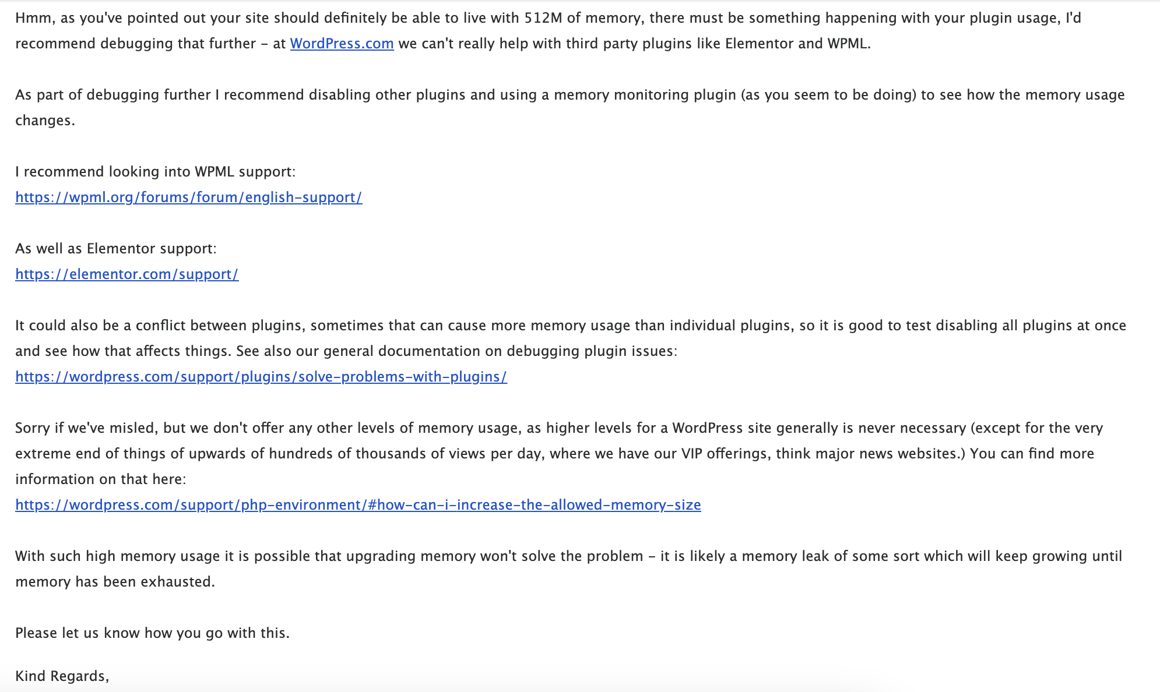
Task: Click the '512M' text in opening sentence
Action: pyautogui.click(x=543, y=18)
